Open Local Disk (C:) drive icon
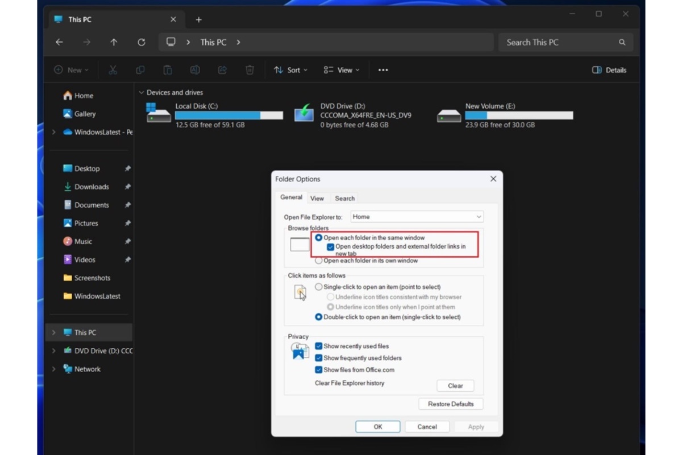The height and width of the screenshot is (455, 682). (x=159, y=113)
